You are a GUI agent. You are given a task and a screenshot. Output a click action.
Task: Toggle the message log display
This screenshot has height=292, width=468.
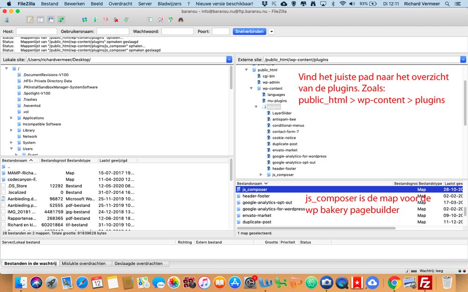pyautogui.click(x=30, y=20)
